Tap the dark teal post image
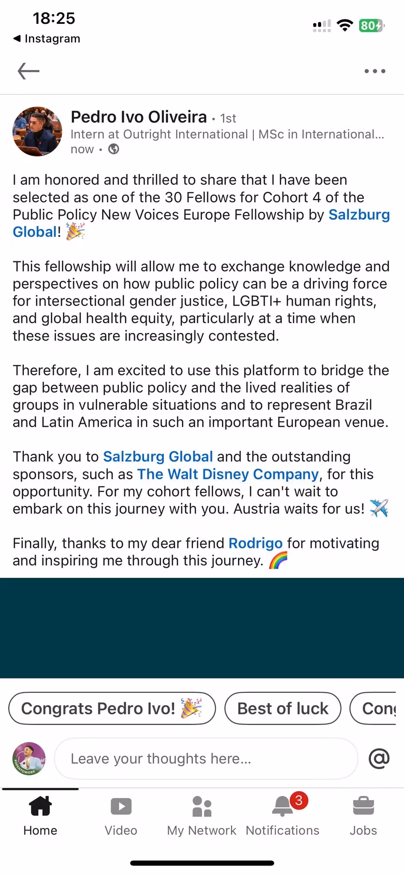 pyautogui.click(x=202, y=628)
